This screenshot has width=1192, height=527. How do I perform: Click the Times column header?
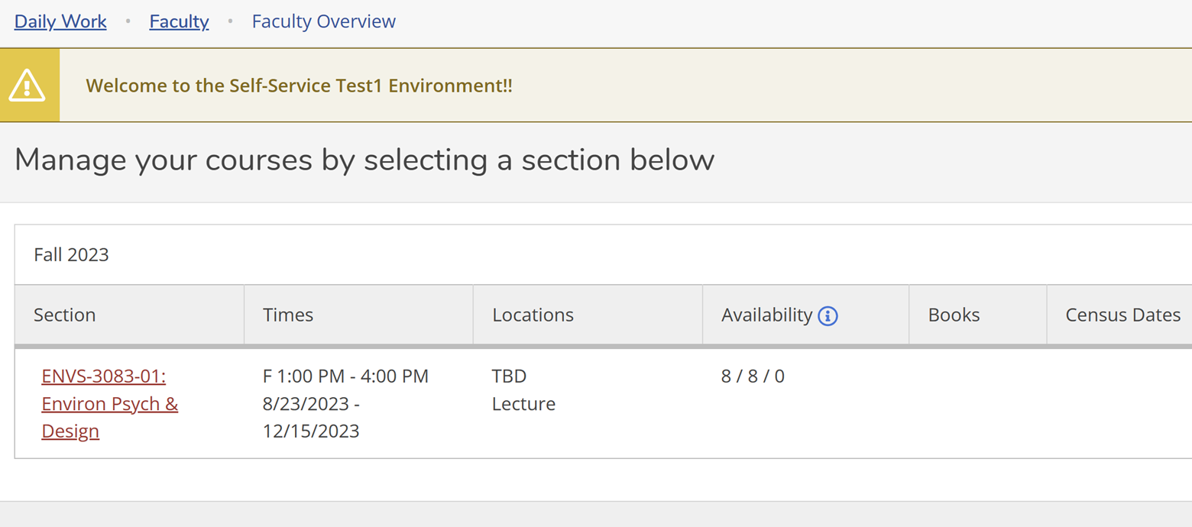pos(288,315)
